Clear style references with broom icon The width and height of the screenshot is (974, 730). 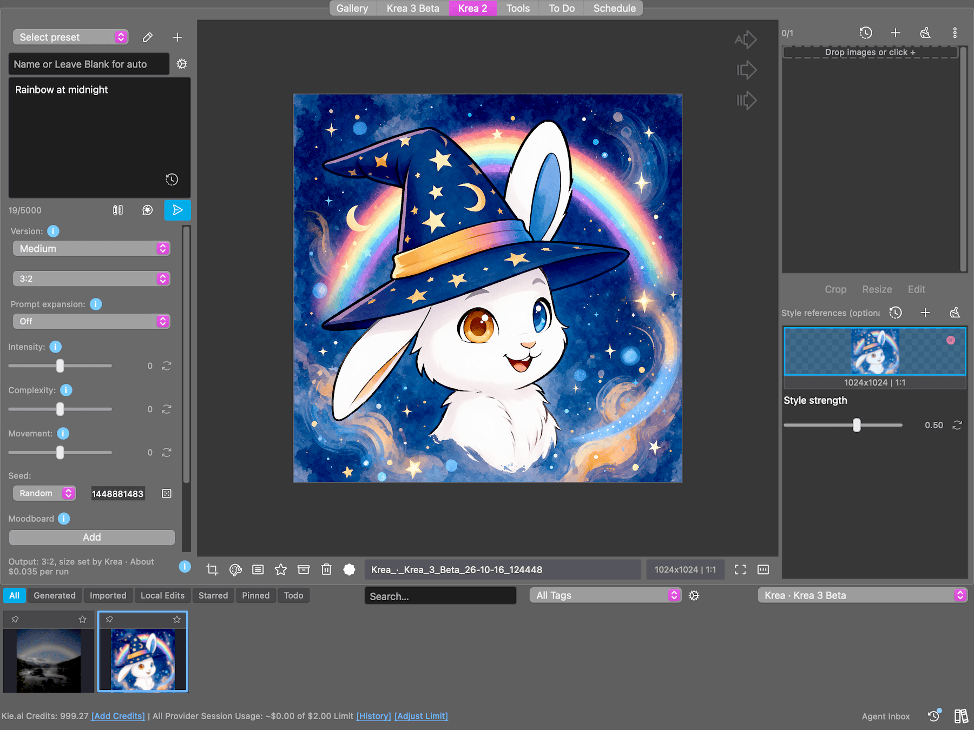pos(955,313)
